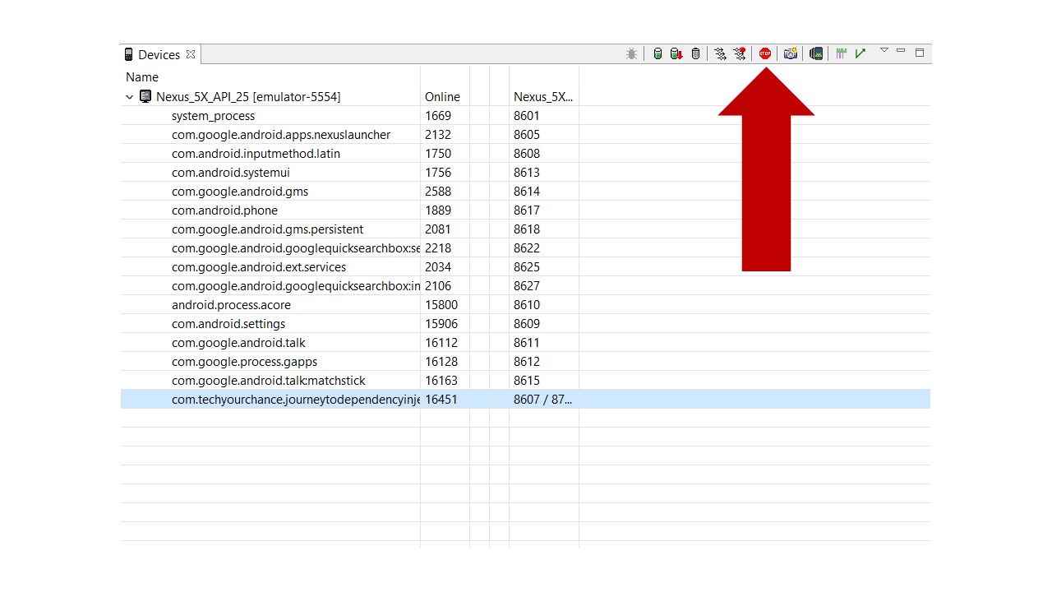1052x592 pixels.
Task: Start OpenGL trace with the green arrow icon
Action: [860, 53]
